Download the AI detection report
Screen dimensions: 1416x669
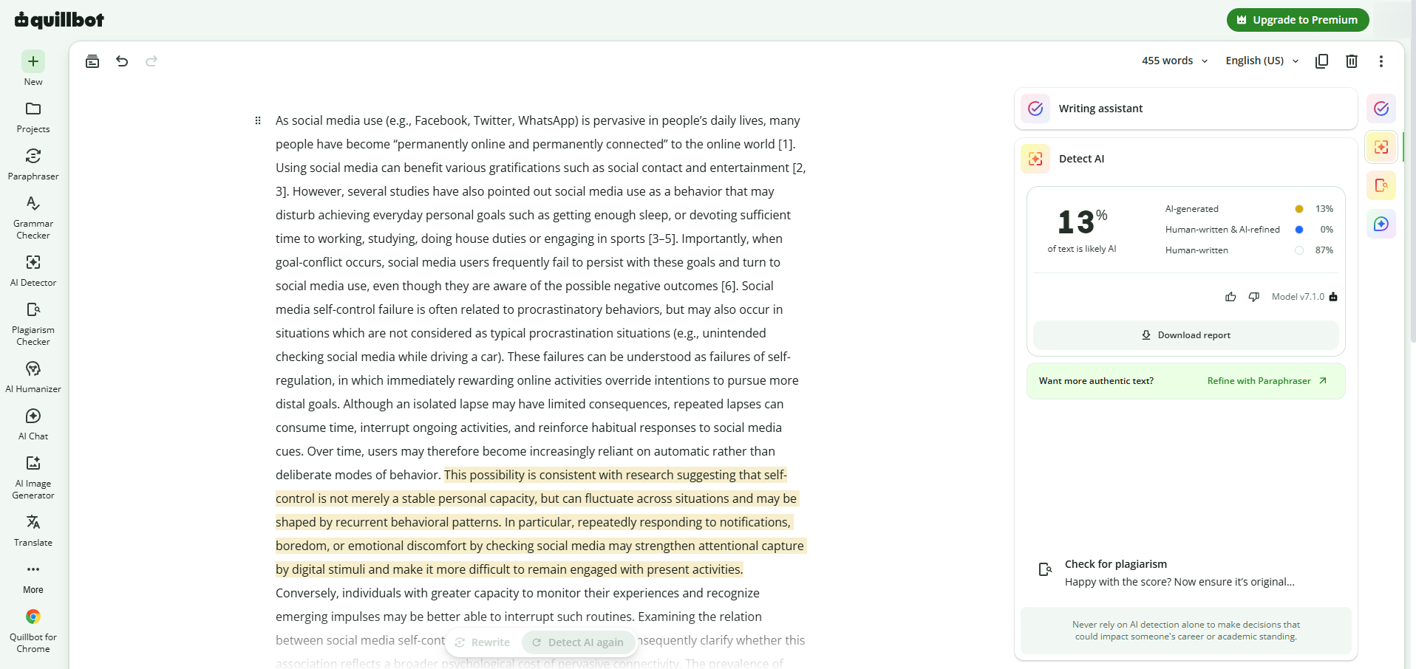(1186, 335)
